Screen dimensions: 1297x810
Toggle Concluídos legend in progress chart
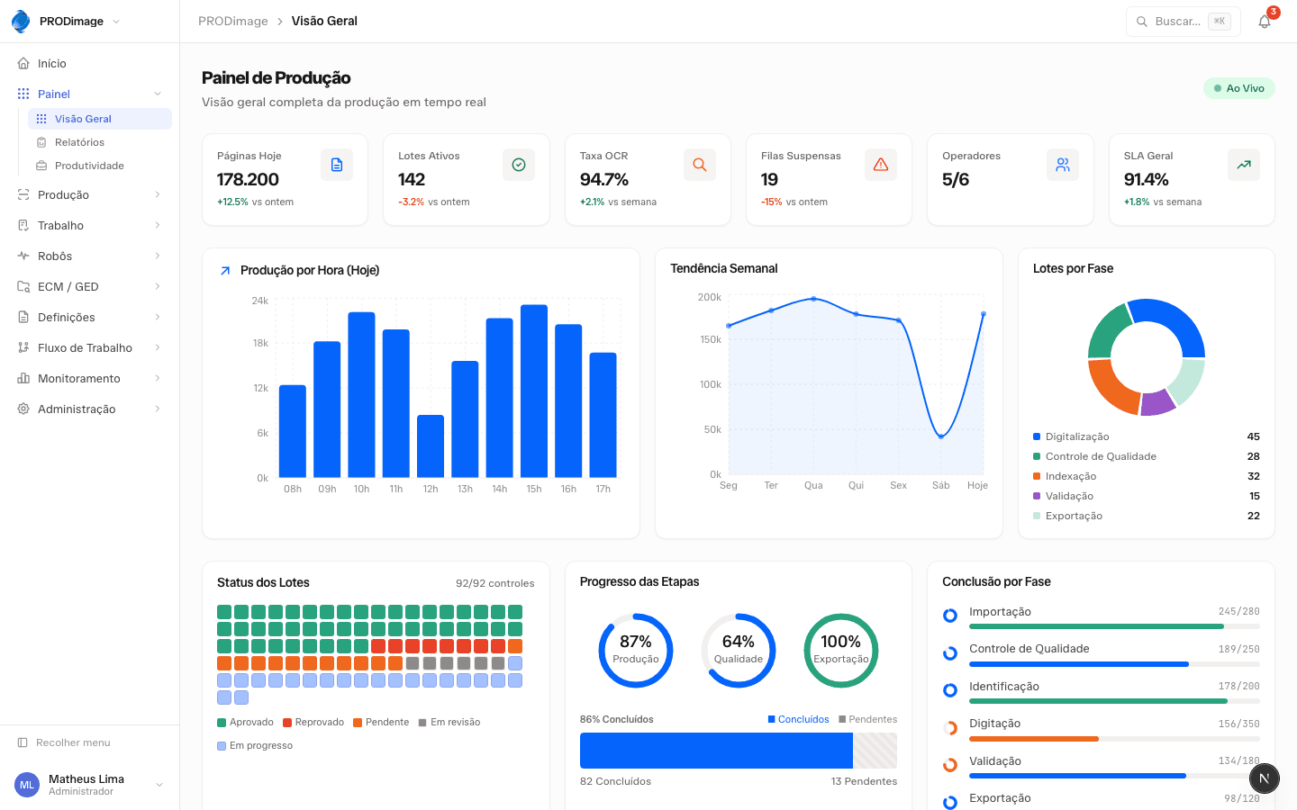(798, 719)
